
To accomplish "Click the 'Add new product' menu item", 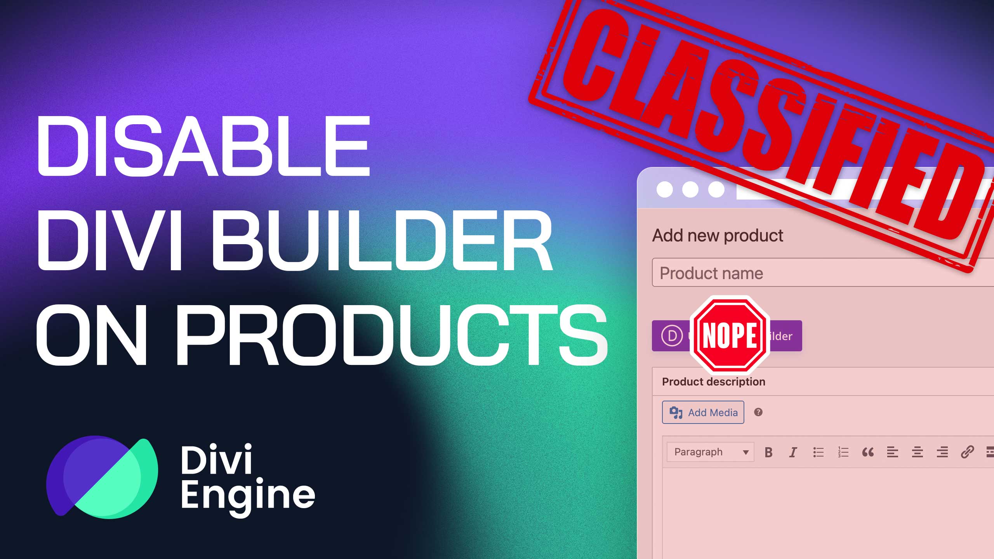I will tap(717, 236).
